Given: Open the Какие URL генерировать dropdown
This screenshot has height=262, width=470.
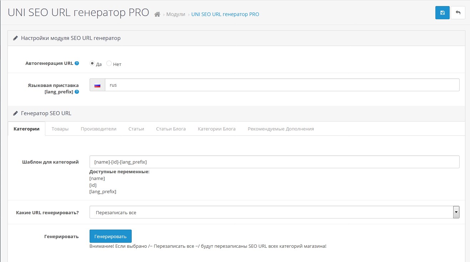Looking at the screenshot, I should pos(274,212).
